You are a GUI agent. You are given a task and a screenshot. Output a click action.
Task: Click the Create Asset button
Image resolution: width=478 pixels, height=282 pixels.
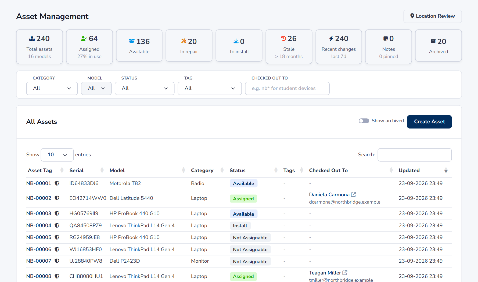429,122
